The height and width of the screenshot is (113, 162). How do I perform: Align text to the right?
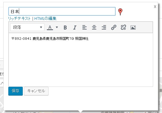coord(104,27)
